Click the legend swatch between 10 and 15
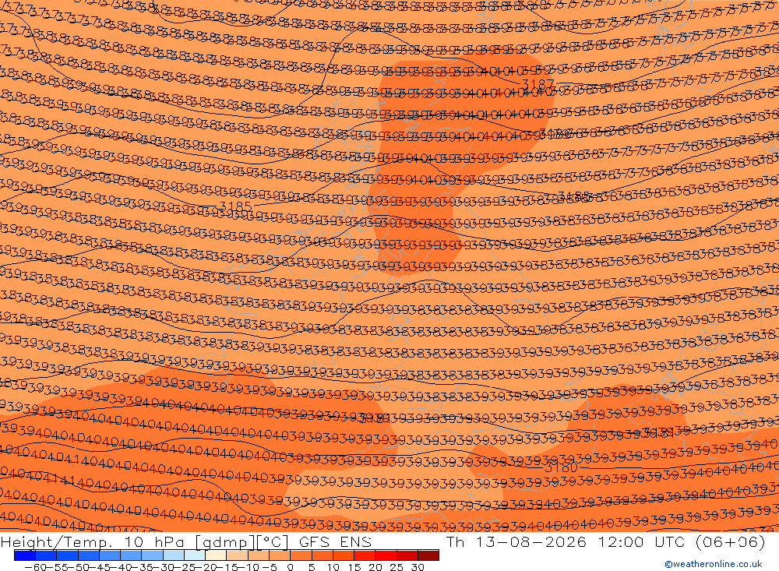779x571 pixels. pyautogui.click(x=344, y=555)
